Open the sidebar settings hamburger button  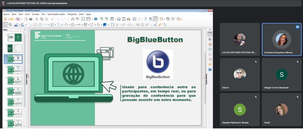click(x=210, y=30)
